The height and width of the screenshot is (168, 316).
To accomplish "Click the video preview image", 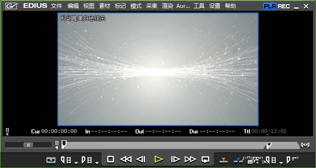I will (158, 69).
